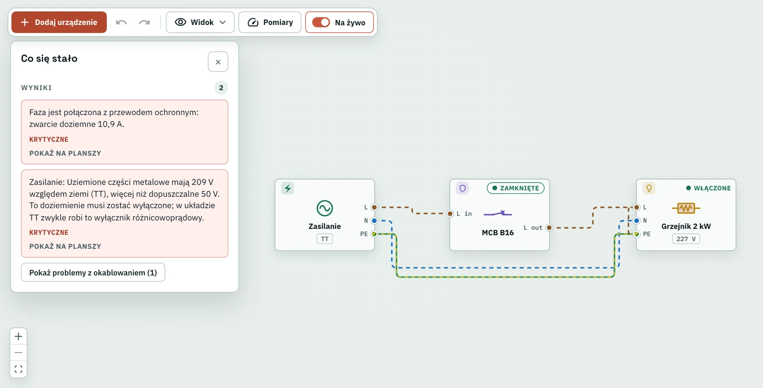Click the 227 V reading on Grzejnik
Viewport: 763px width, 388px height.
686,239
